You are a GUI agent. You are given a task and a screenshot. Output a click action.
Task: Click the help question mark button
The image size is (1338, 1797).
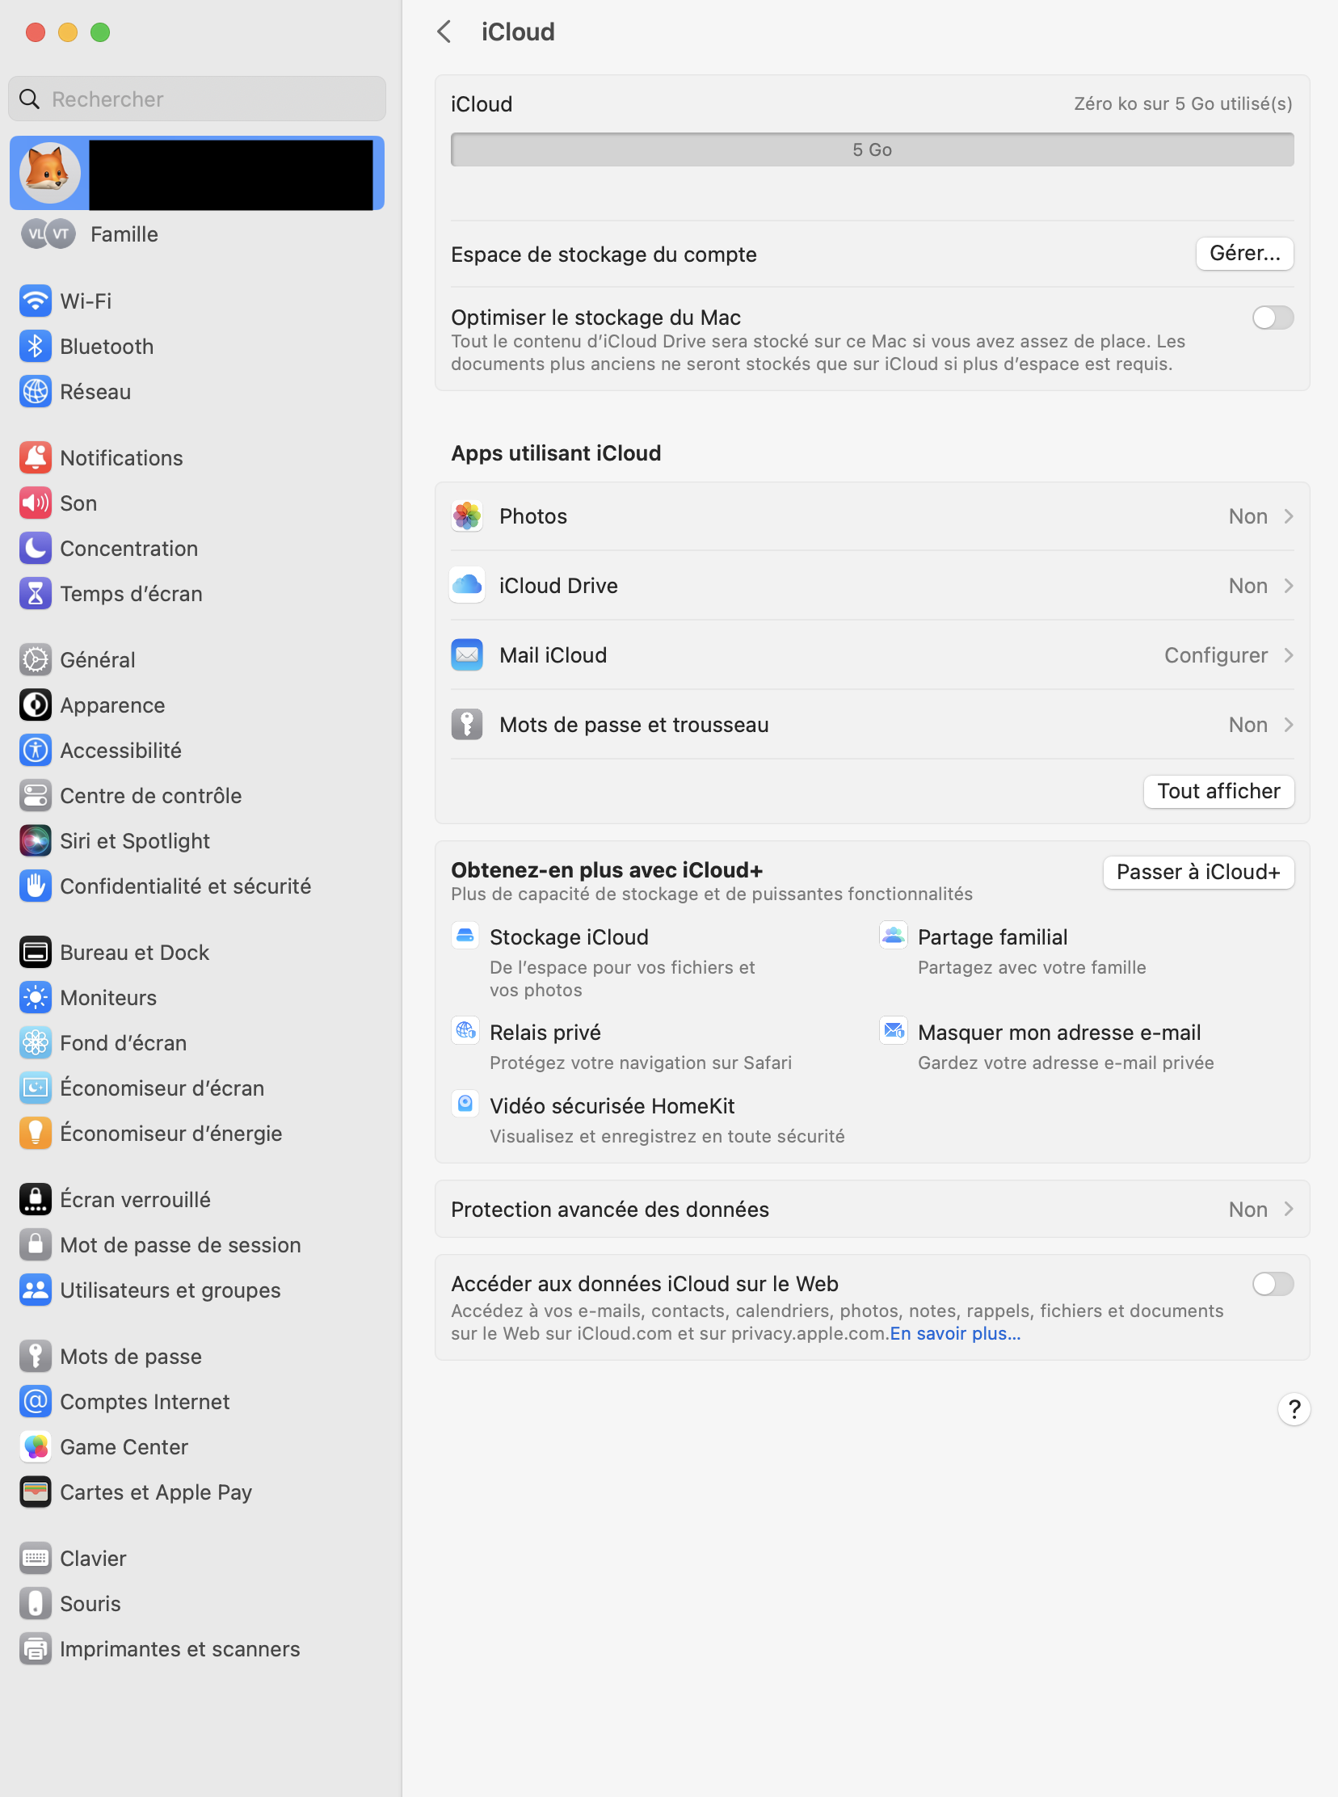(1294, 1411)
